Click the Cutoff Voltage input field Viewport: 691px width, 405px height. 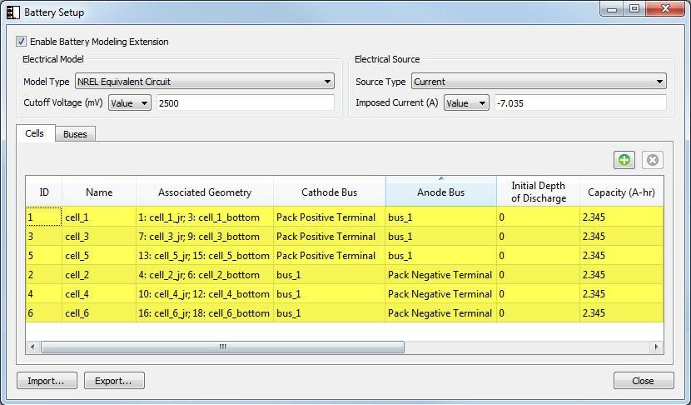pyautogui.click(x=245, y=103)
